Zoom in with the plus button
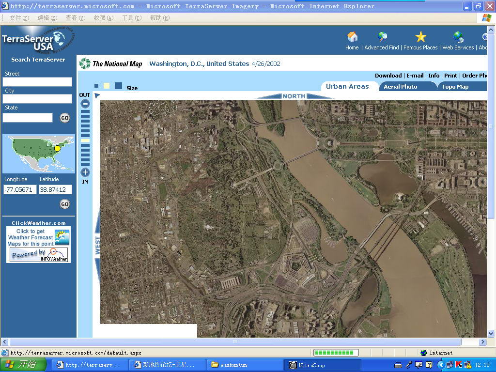Screen dimensions: 496x372 85,172
